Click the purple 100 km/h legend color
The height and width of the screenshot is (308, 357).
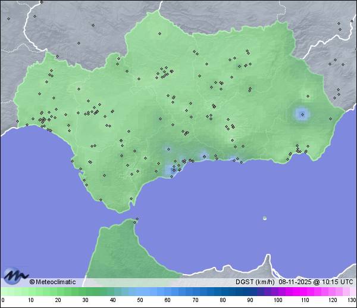click(277, 291)
